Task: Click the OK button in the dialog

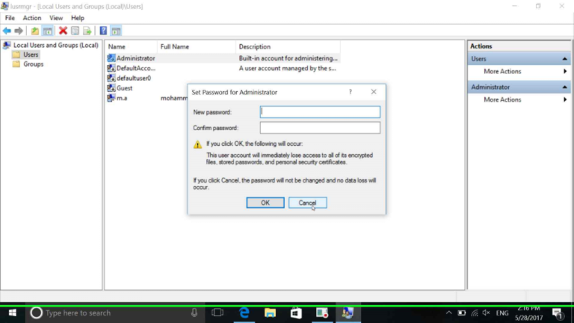Action: point(265,203)
